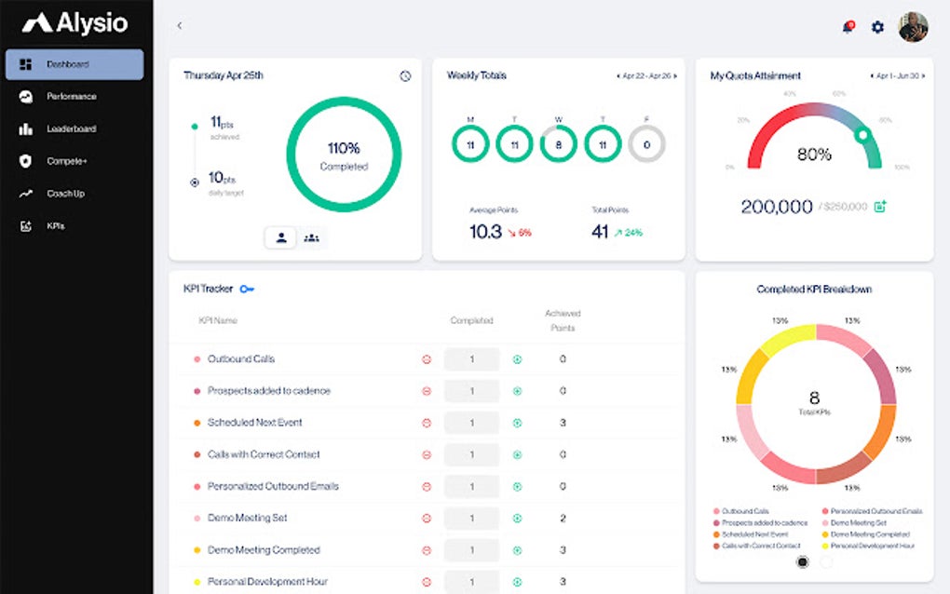Click the blue key icon beside KPI Tracker
950x594 pixels.
(x=246, y=289)
